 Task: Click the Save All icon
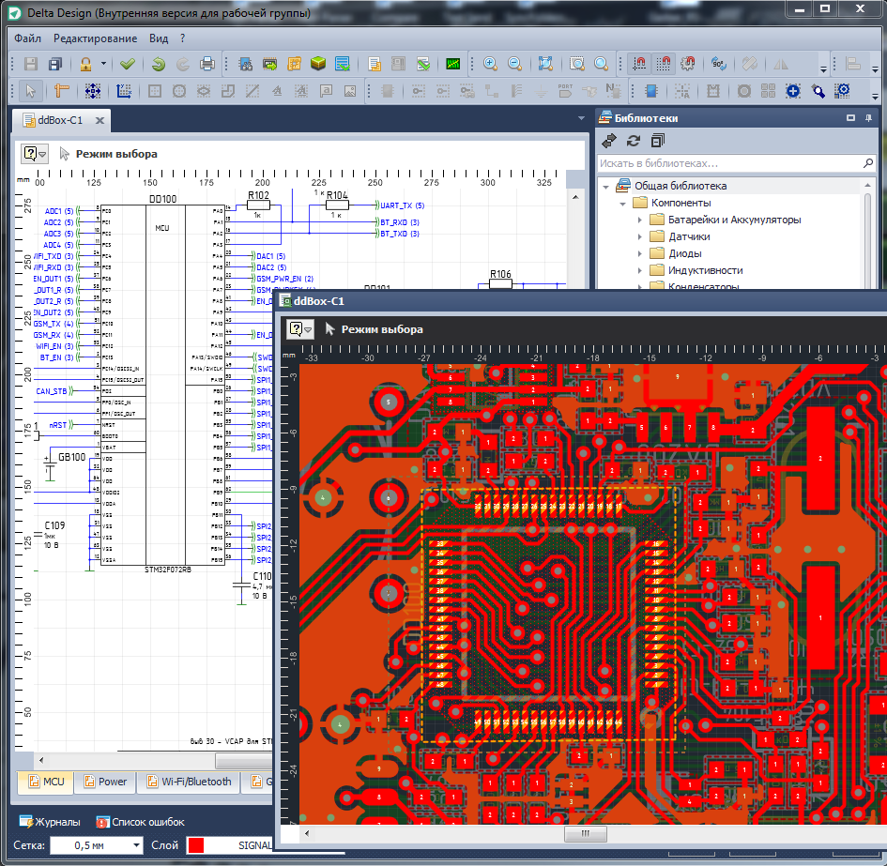[54, 64]
